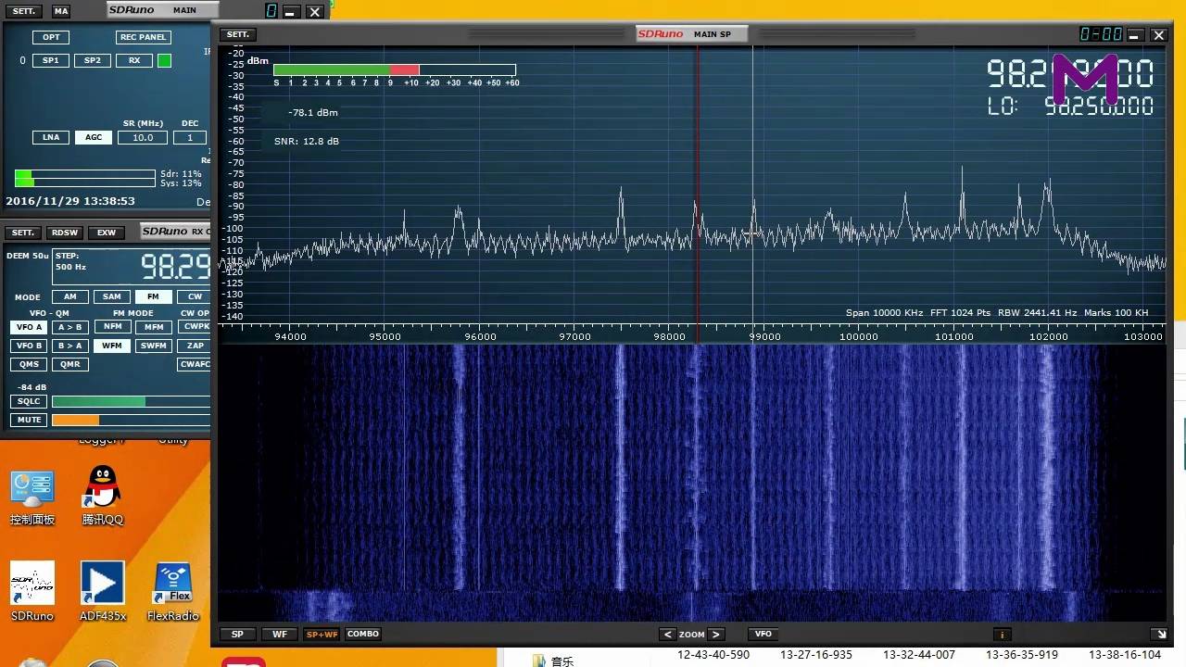Toggle the SP2 spectrum window
The image size is (1186, 667).
coord(93,60)
